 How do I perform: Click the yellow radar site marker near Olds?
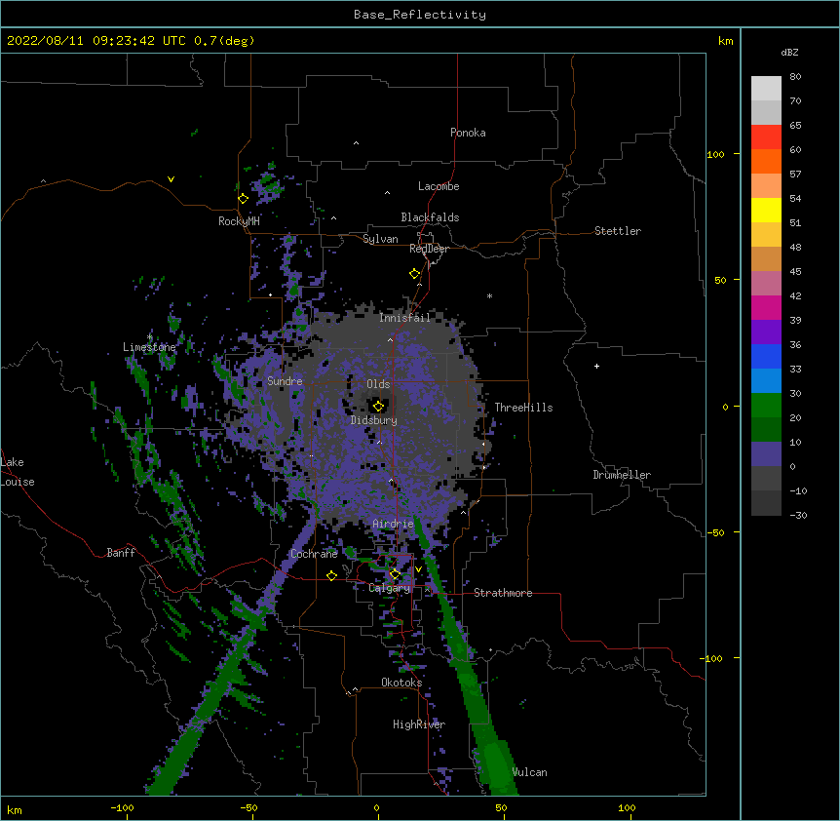[378, 406]
